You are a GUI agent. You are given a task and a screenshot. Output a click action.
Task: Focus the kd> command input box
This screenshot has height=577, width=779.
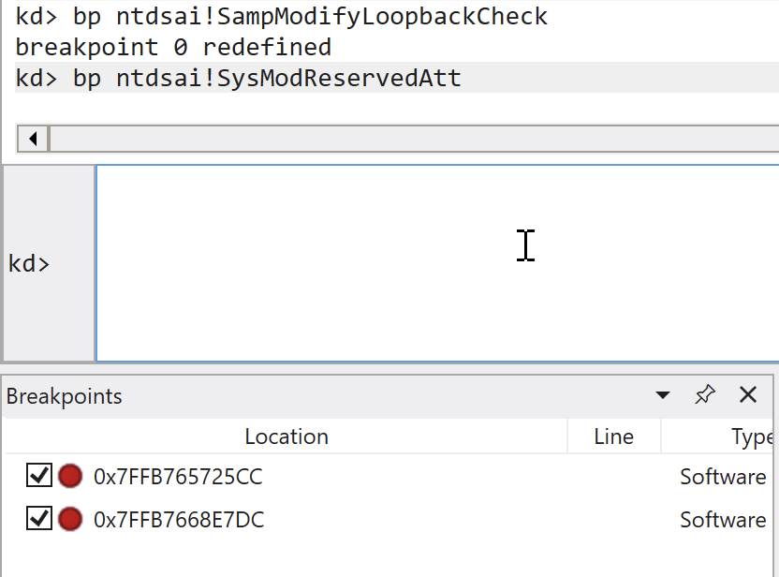coord(437,263)
